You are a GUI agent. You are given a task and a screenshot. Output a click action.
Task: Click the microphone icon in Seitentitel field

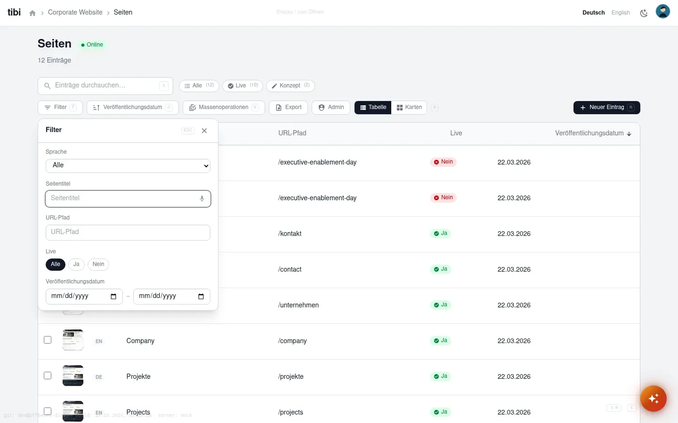202,198
